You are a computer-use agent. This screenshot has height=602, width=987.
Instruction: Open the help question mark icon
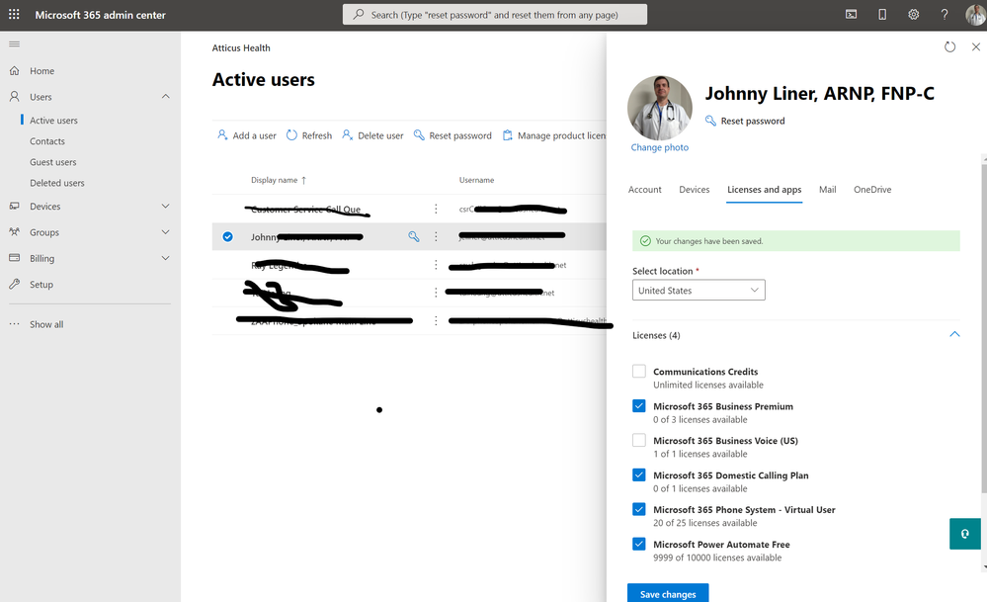945,15
